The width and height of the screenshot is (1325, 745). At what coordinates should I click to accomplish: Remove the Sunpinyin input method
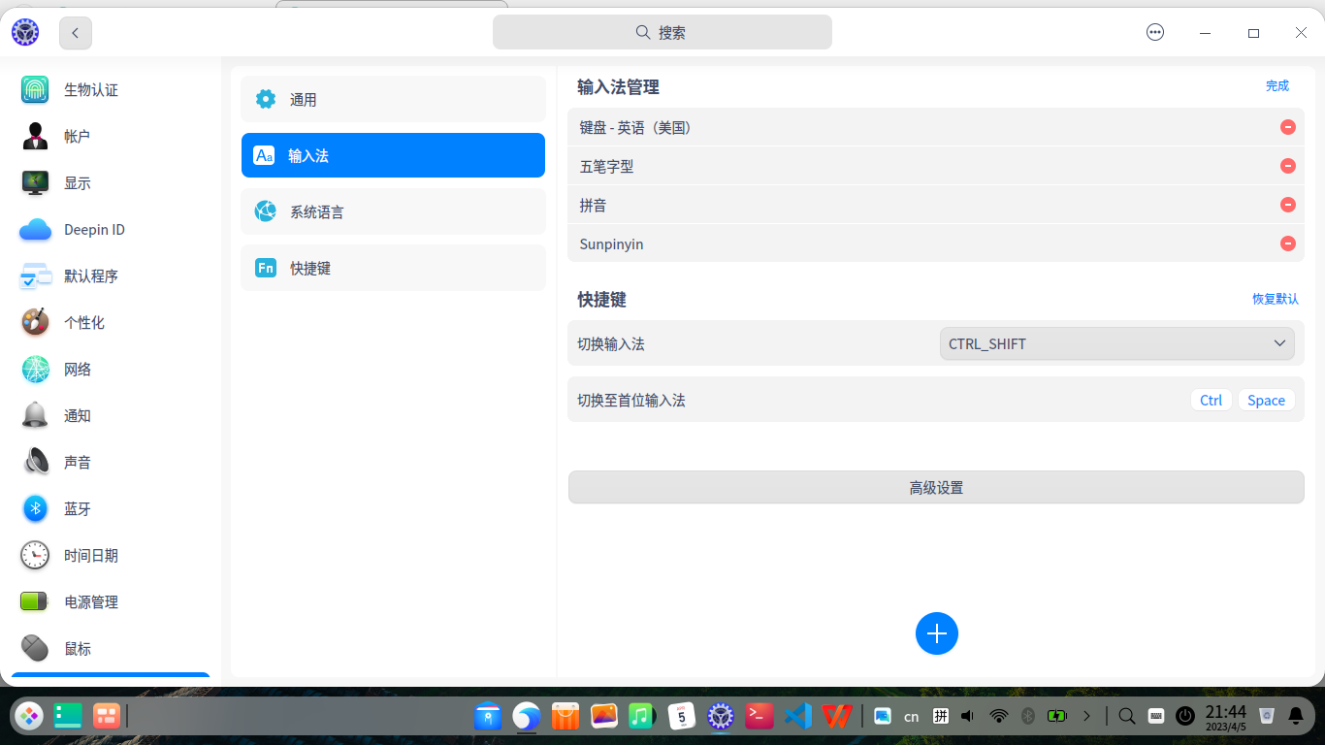pos(1288,243)
